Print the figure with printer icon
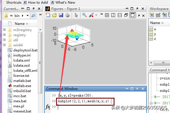170x113 pixels. coord(67,15)
